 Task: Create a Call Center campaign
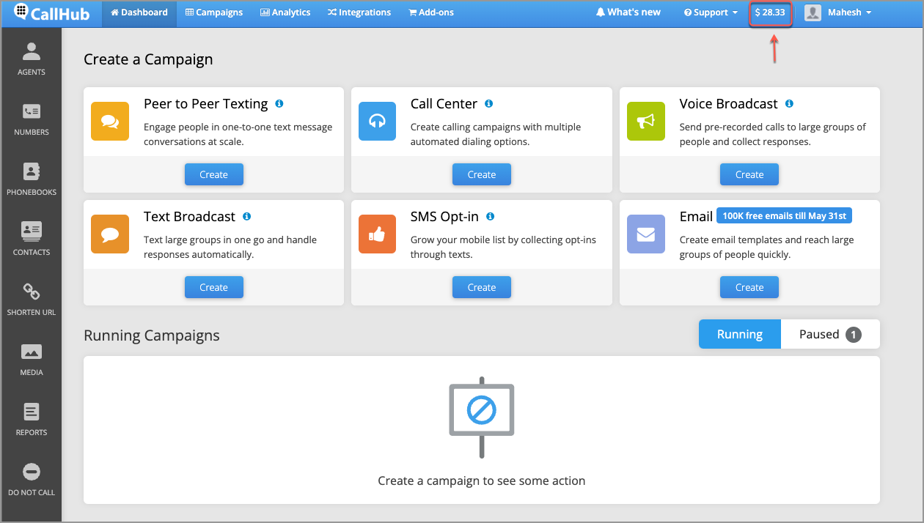pos(482,174)
